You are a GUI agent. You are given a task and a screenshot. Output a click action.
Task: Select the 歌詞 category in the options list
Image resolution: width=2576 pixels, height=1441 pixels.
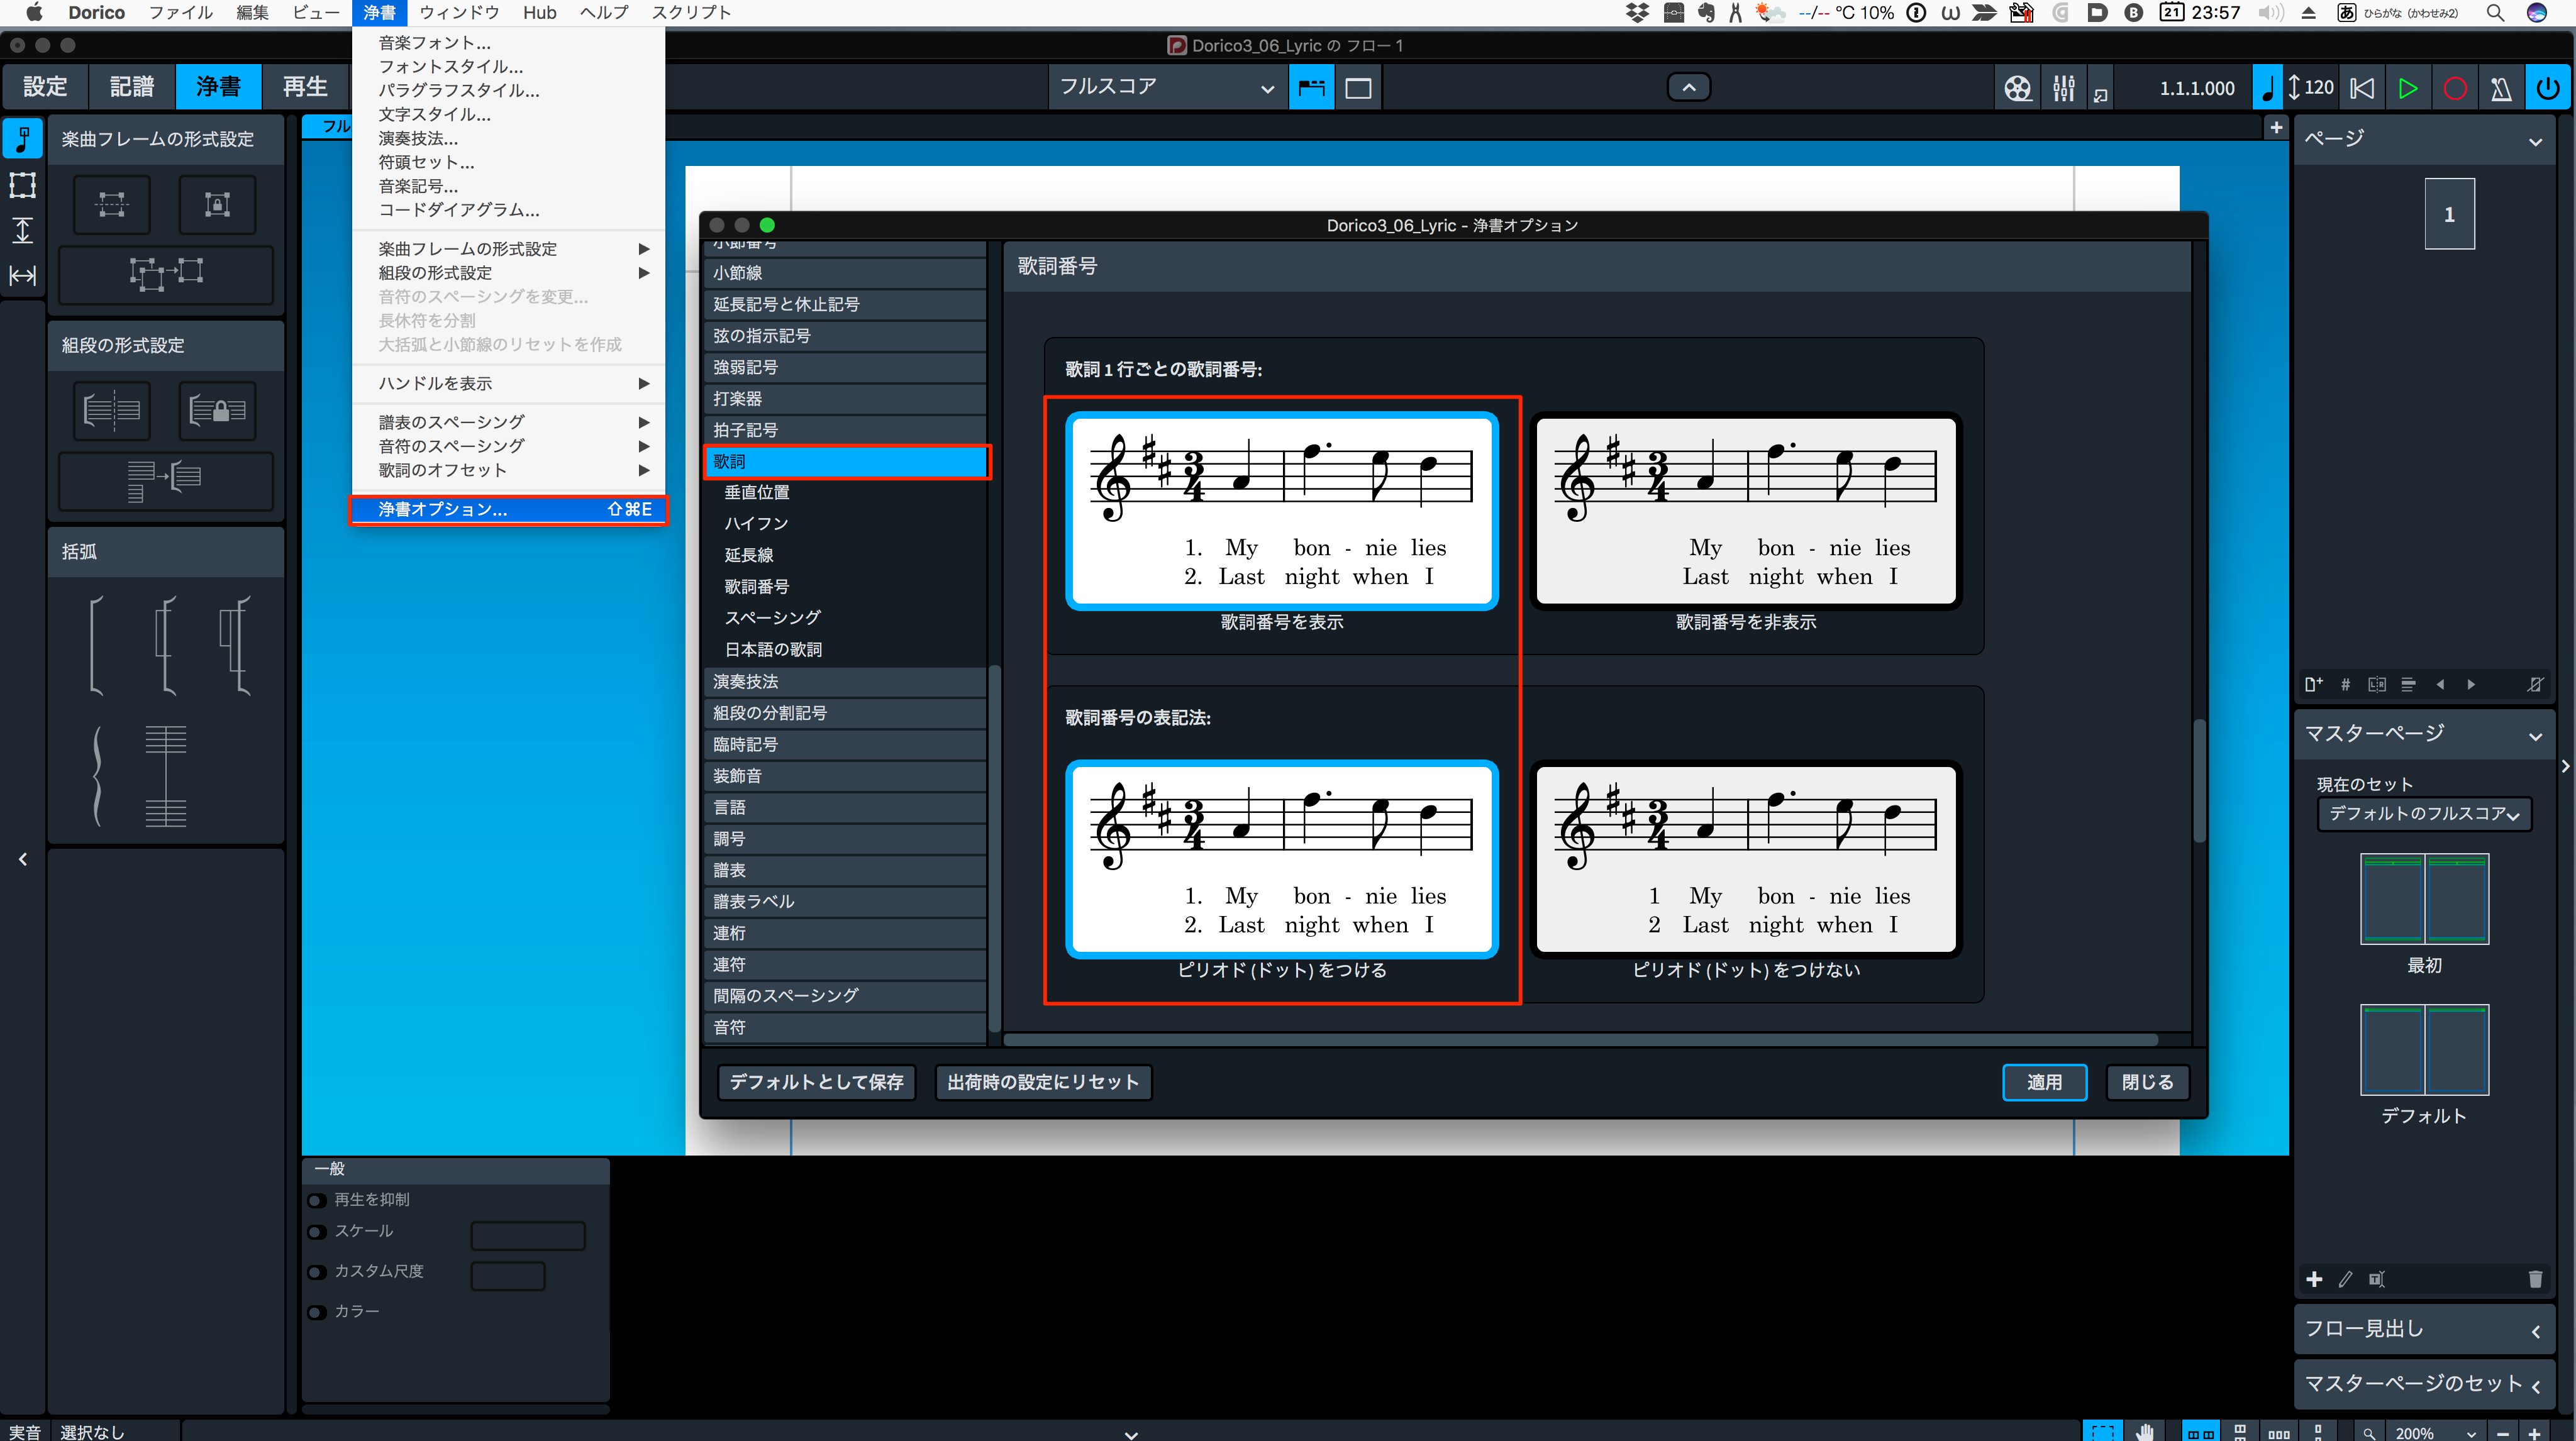point(847,461)
